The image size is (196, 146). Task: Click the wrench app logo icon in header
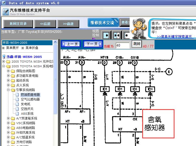point(6,12)
